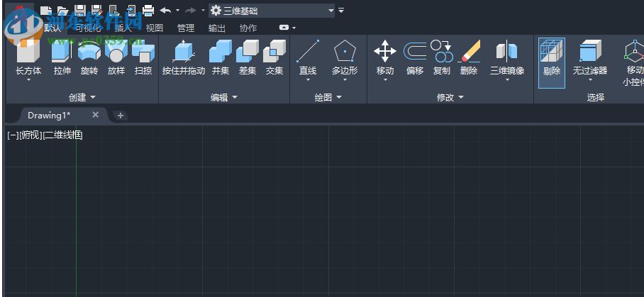Open a file using the folder icon
The height and width of the screenshot is (297, 644).
point(62,10)
